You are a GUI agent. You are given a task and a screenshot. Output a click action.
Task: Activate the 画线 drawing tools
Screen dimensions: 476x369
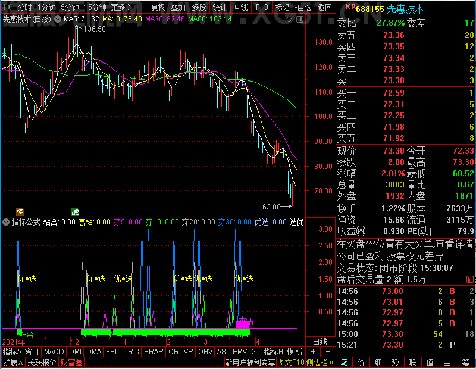point(241,7)
